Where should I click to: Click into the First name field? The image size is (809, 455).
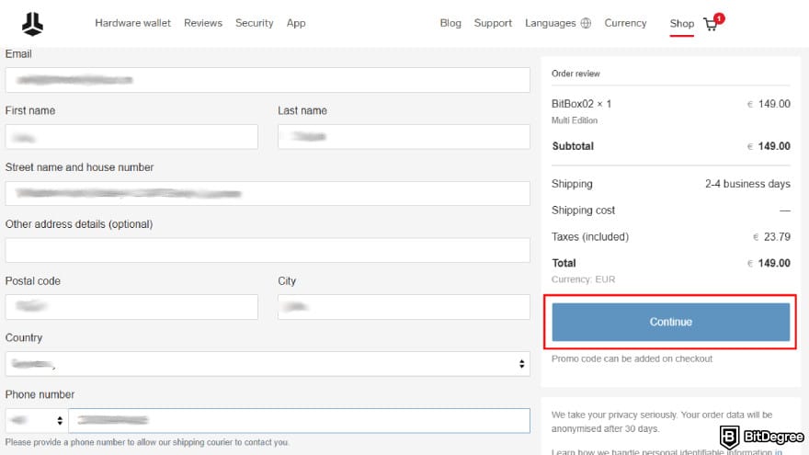(131, 137)
